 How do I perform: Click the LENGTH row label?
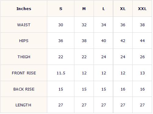tap(23, 105)
